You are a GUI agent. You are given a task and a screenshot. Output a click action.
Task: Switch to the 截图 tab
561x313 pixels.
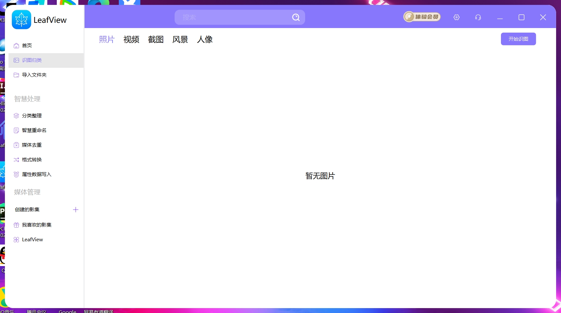pos(156,39)
